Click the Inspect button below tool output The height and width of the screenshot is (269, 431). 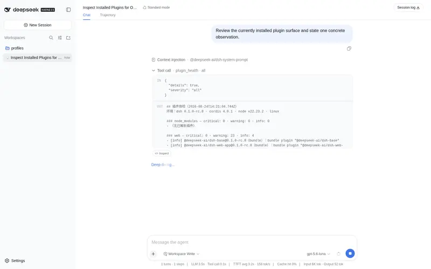point(162,153)
